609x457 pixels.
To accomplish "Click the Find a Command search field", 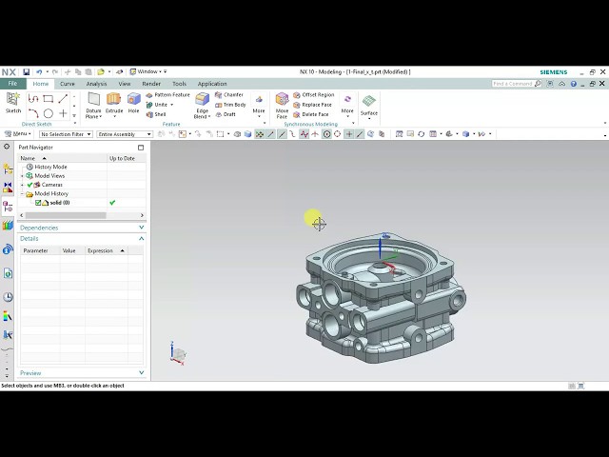I will click(517, 84).
